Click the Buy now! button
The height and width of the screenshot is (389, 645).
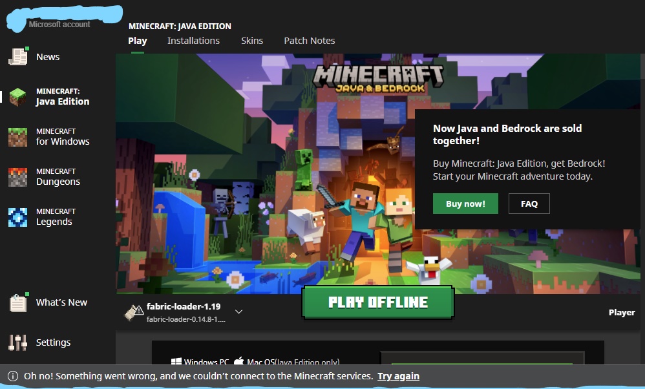(x=465, y=204)
